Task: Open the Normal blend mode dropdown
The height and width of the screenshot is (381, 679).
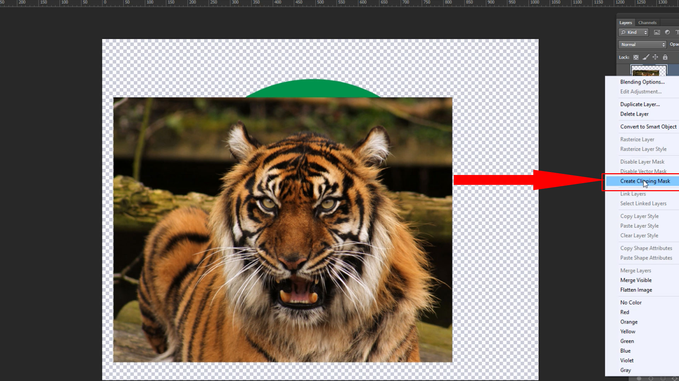Action: coord(643,44)
